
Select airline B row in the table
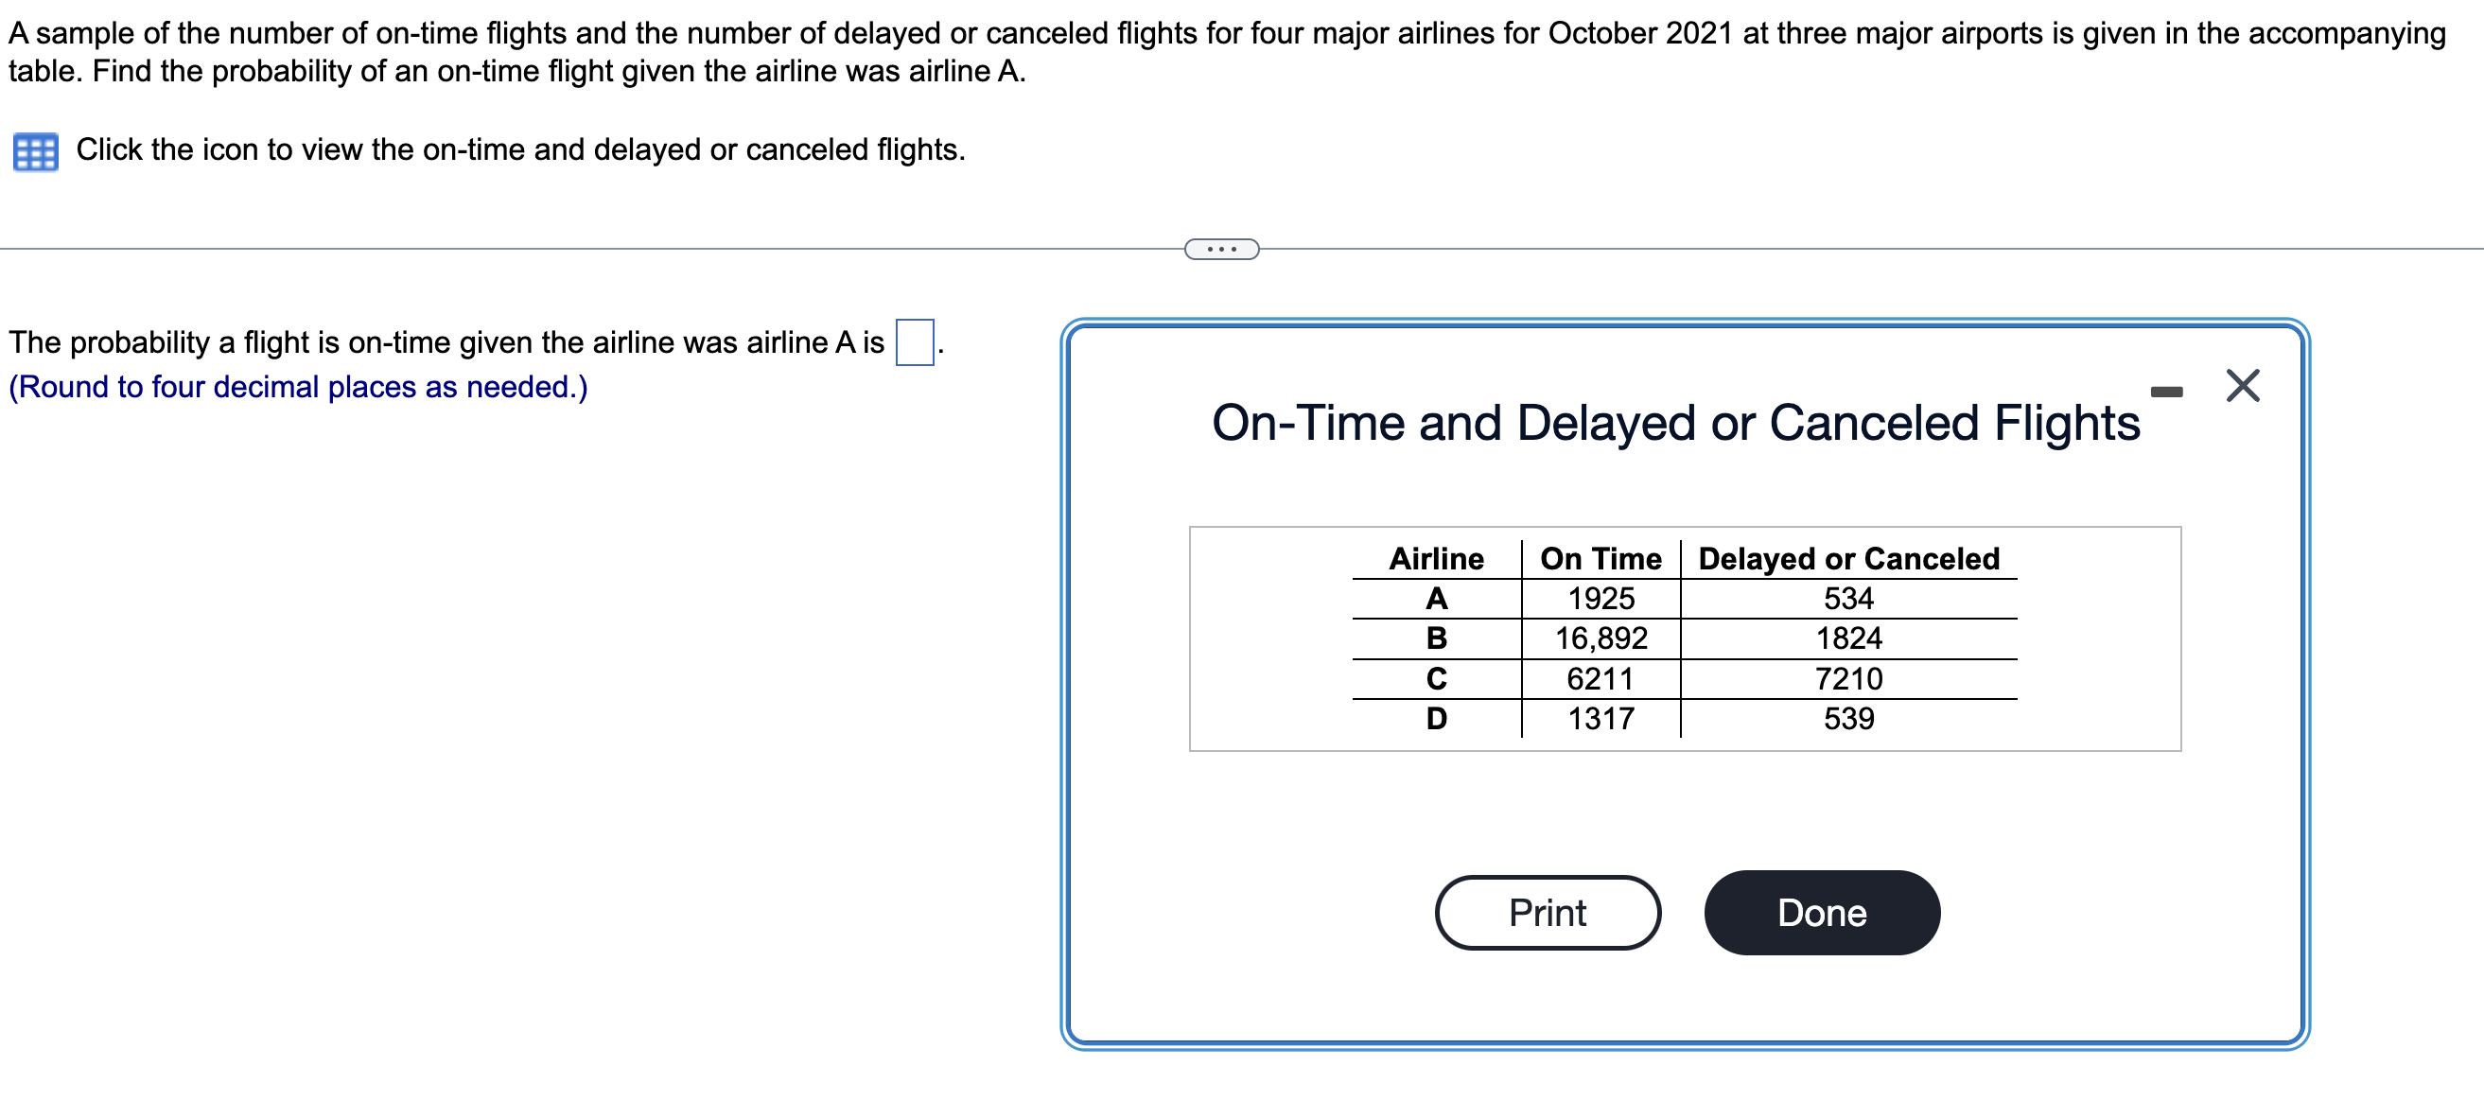tap(1437, 638)
